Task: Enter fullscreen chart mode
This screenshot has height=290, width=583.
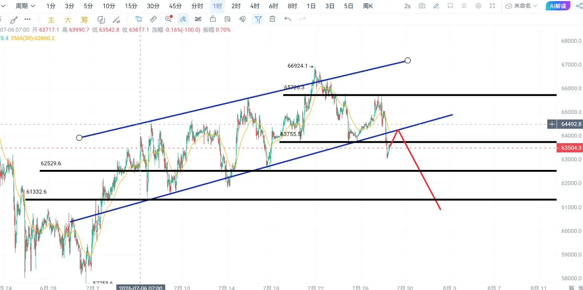Action: tap(492, 6)
